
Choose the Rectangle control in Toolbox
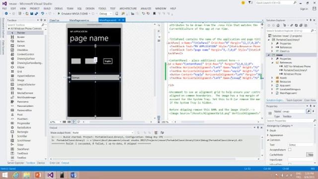click(x=23, y=132)
